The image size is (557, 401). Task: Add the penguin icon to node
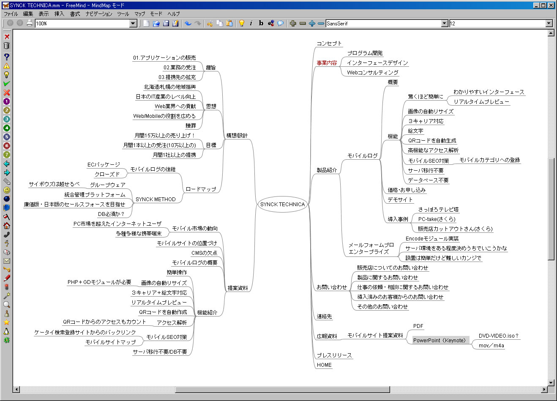[7, 331]
